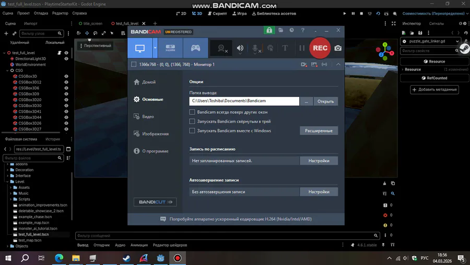
Task: Toggle Bandicam mouse click effect icon
Action: tap(271, 48)
